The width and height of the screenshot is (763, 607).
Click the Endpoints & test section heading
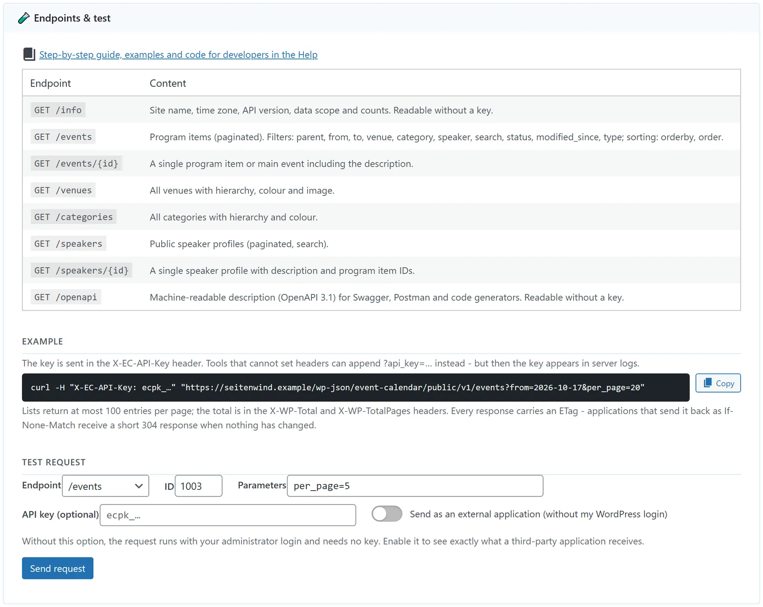72,18
